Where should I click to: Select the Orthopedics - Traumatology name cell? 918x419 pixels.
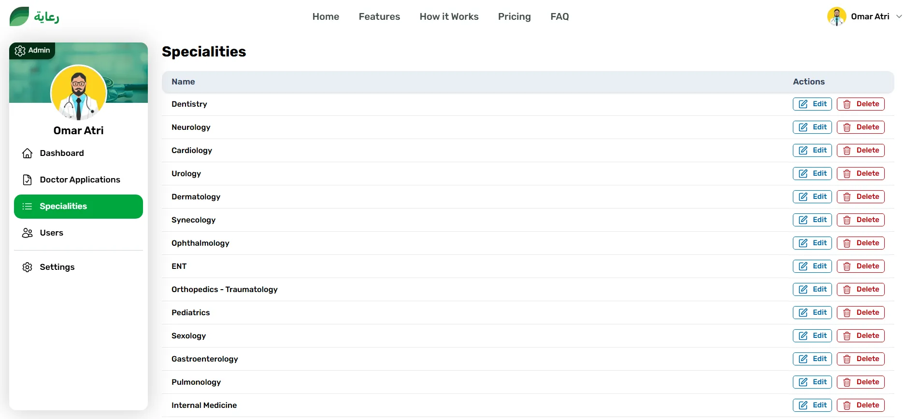click(224, 290)
